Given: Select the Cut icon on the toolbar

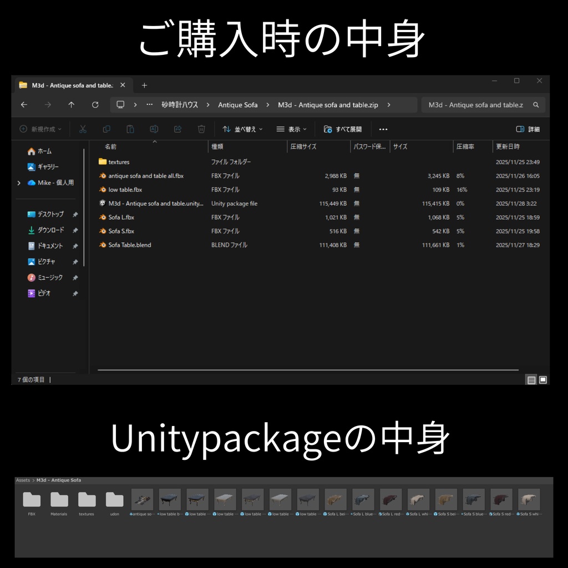Looking at the screenshot, I should tap(82, 129).
